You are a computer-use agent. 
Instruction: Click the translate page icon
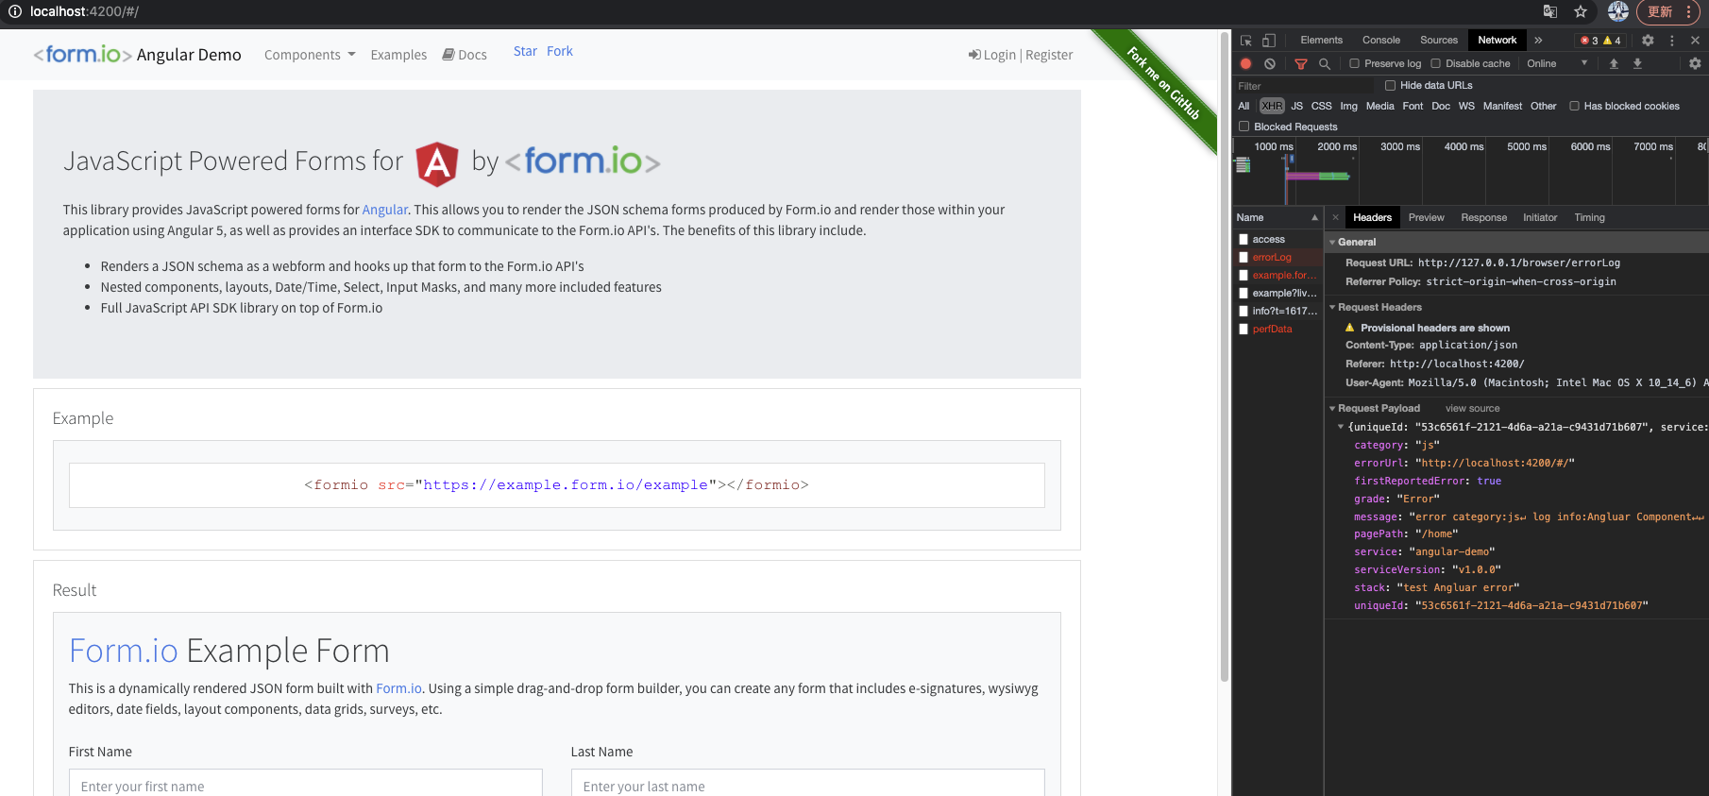[1550, 11]
